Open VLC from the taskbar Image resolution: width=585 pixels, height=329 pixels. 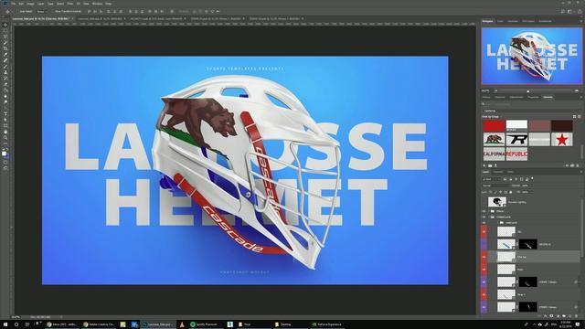pyautogui.click(x=182, y=324)
